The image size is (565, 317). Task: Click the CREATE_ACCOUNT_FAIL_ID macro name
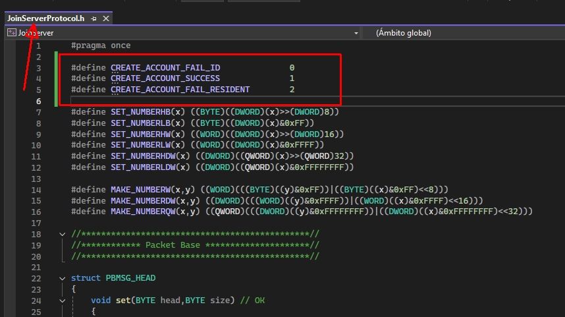(x=165, y=68)
